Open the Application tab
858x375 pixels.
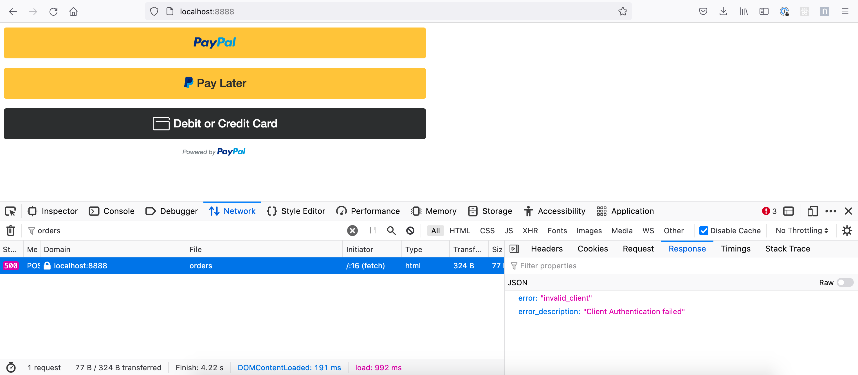625,211
